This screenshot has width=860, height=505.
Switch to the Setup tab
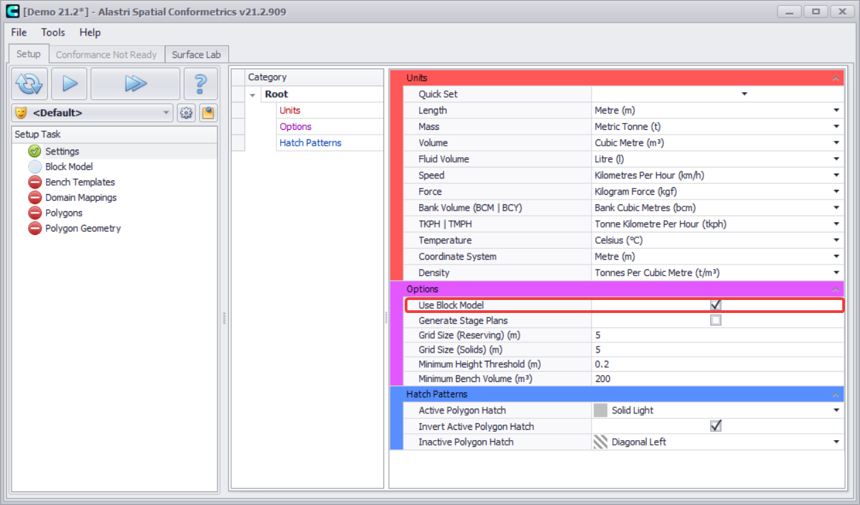(x=29, y=54)
